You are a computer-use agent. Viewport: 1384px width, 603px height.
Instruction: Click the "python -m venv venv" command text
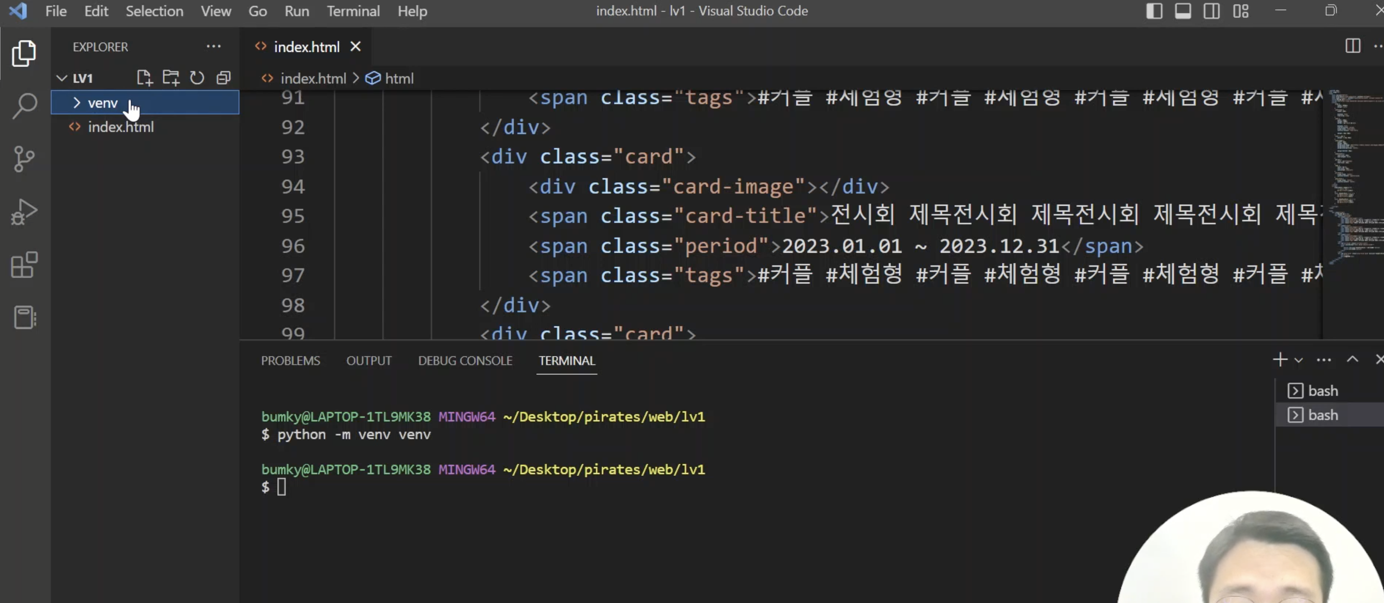coord(354,434)
